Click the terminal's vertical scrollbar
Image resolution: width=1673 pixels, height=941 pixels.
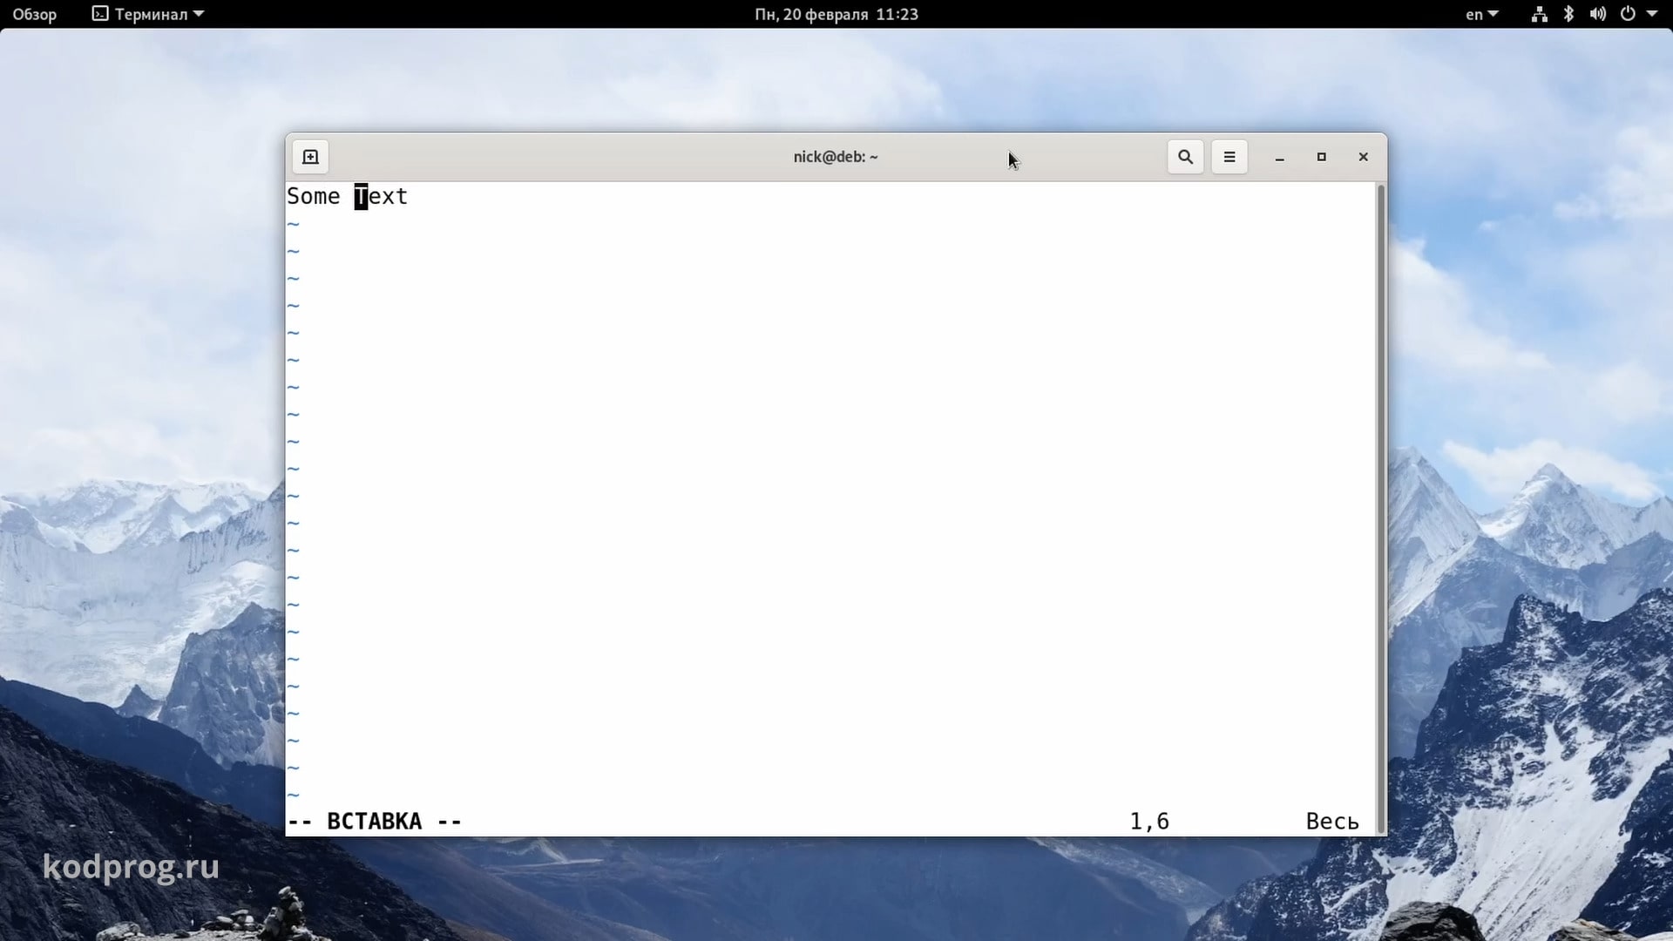coord(1380,509)
